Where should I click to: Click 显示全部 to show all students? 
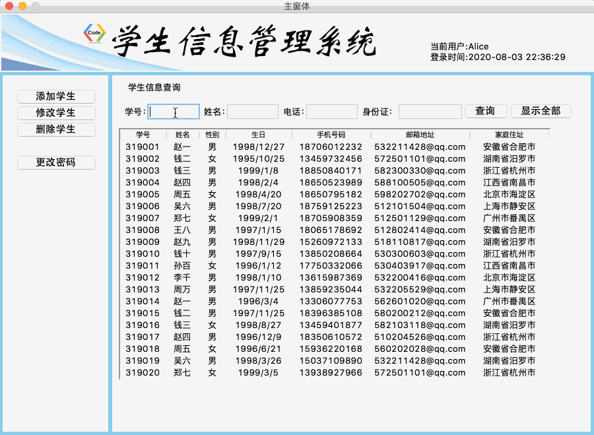coord(541,111)
